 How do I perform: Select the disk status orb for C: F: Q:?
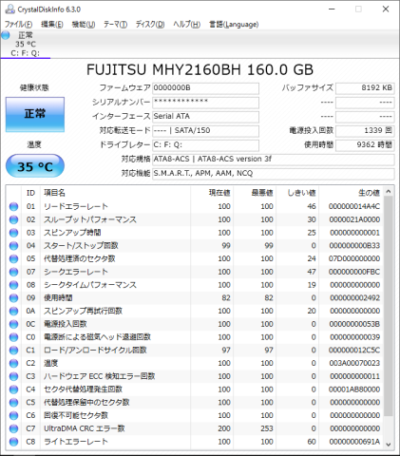click(6, 35)
